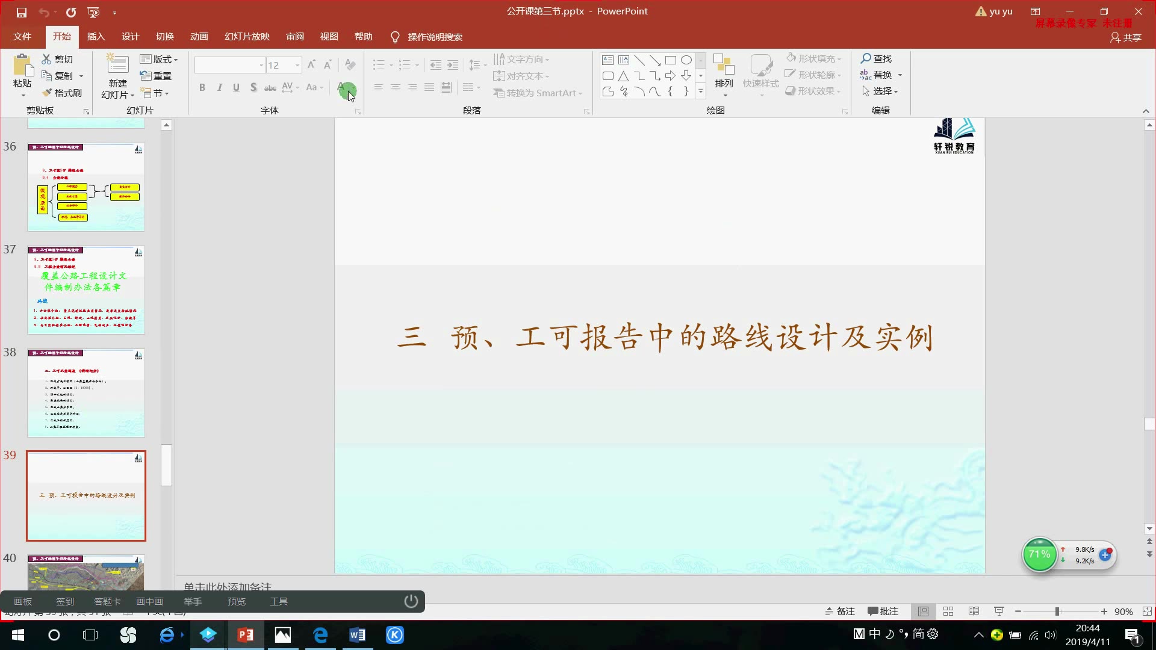Click the Replace button
Image resolution: width=1156 pixels, height=650 pixels.
(x=881, y=75)
